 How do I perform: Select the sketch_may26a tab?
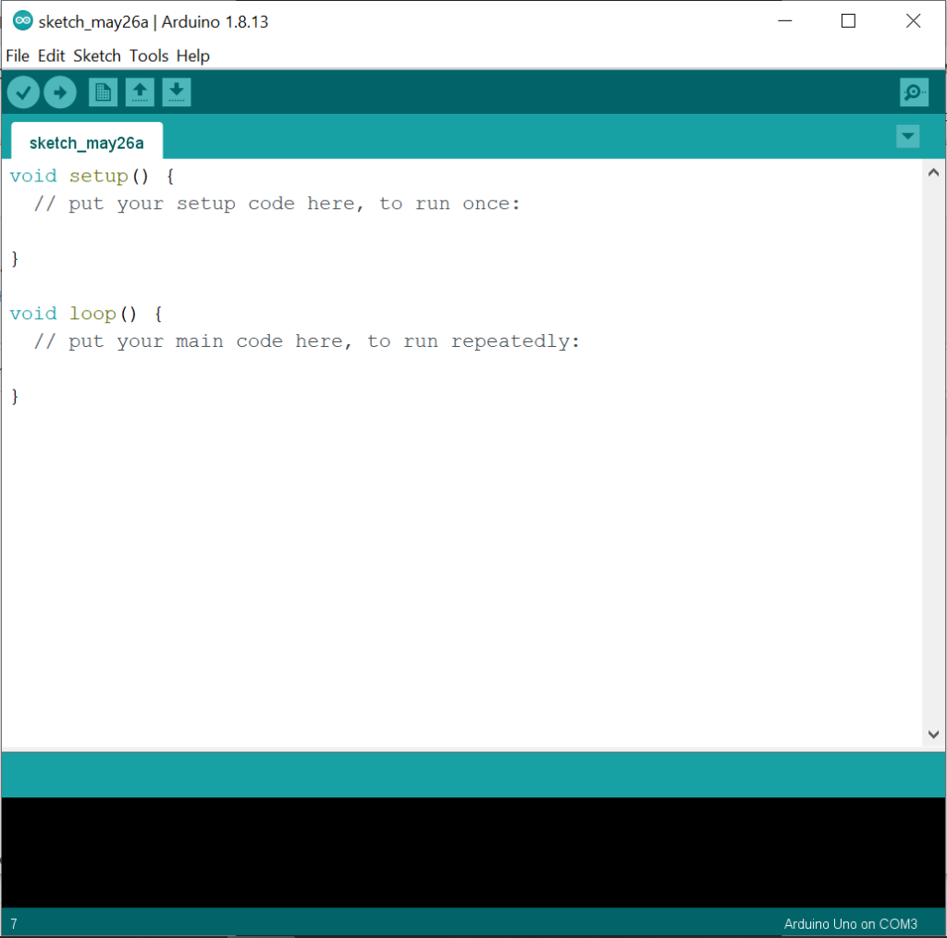pyautogui.click(x=87, y=142)
